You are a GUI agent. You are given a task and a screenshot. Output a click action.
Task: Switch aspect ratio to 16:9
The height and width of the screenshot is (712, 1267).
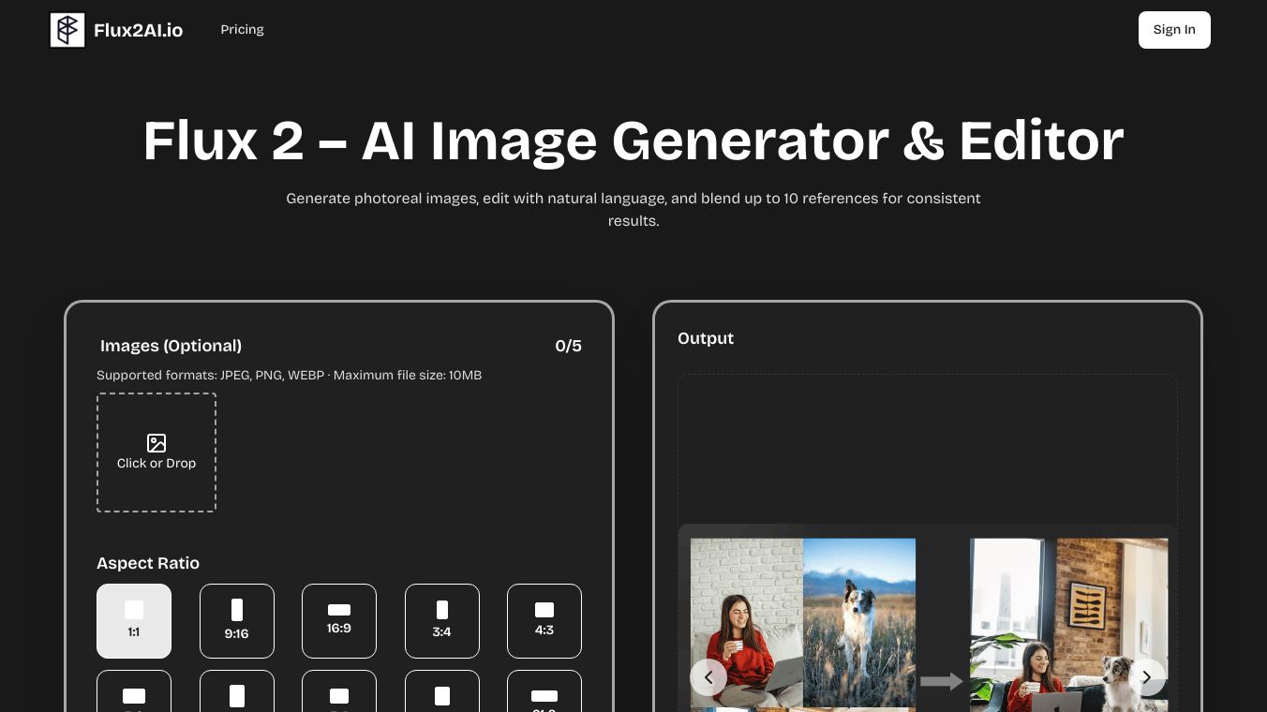point(339,621)
